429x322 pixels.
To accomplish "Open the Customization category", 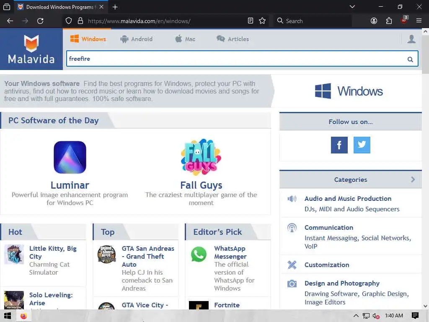I will [x=327, y=265].
